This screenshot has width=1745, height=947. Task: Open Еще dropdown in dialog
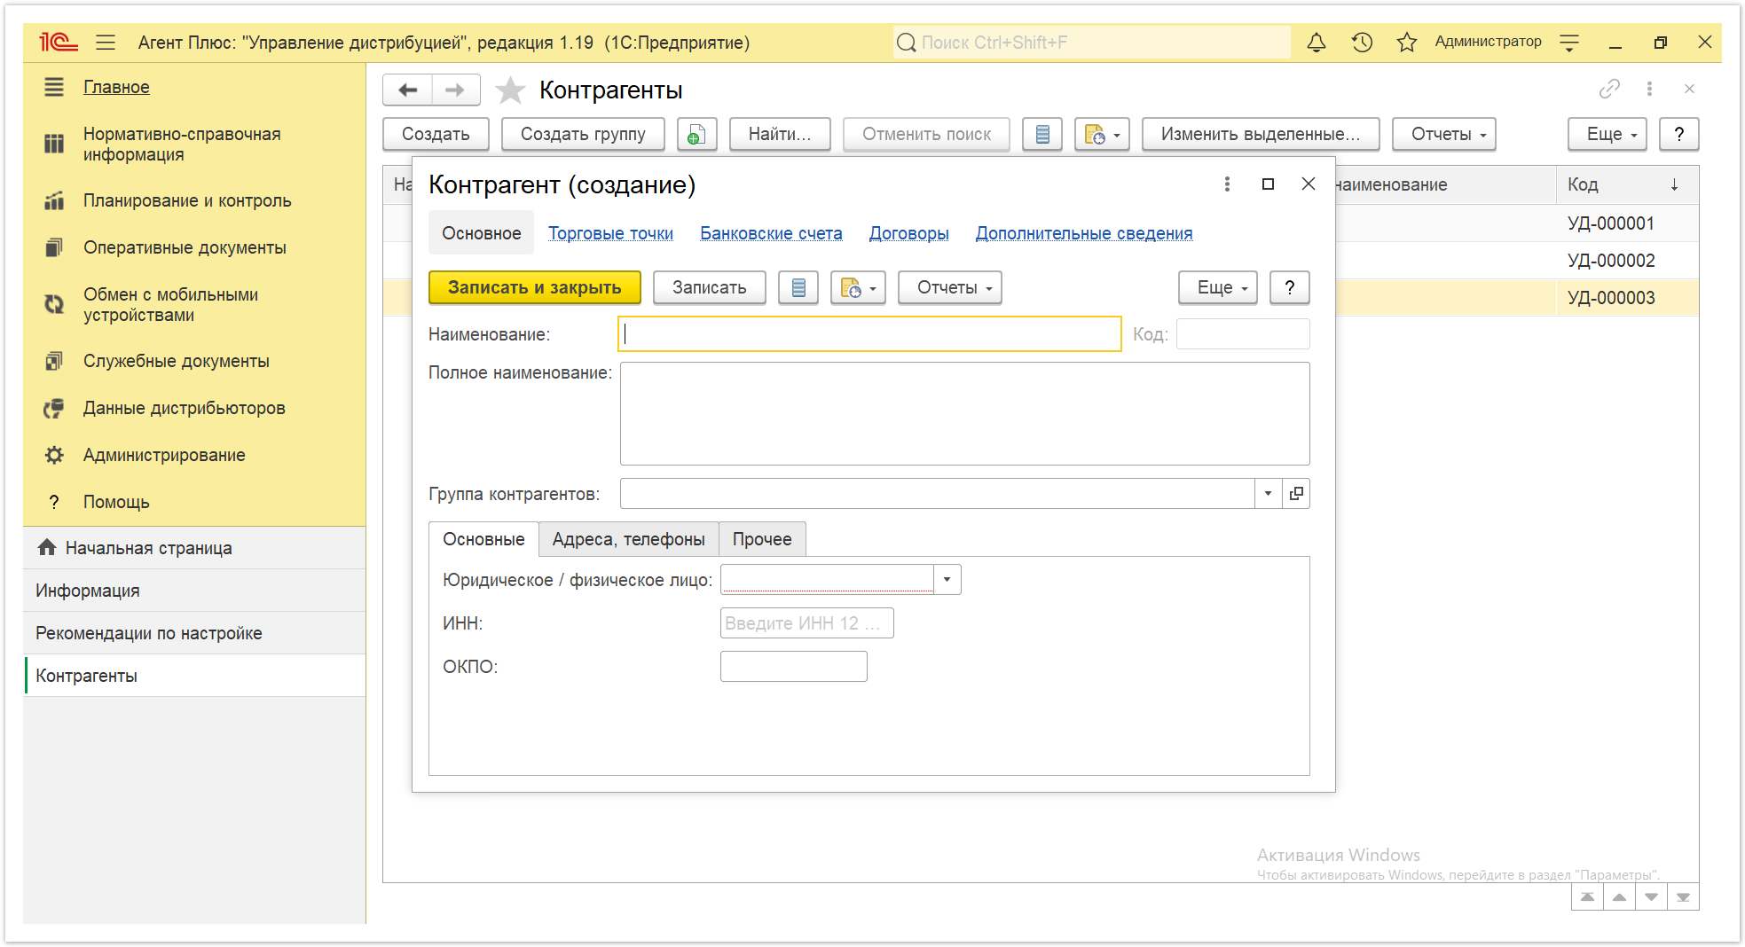click(x=1218, y=287)
